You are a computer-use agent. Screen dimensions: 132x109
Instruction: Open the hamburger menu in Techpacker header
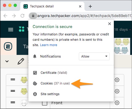pos(11,30)
